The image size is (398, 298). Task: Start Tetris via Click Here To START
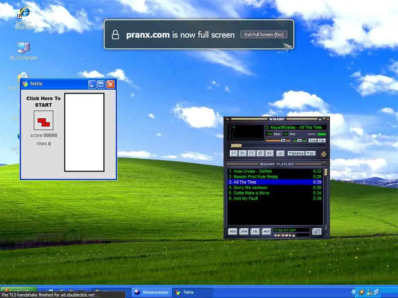click(x=44, y=102)
